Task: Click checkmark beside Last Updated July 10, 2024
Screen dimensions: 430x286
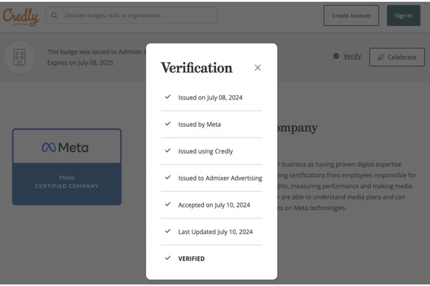Action: click(168, 232)
